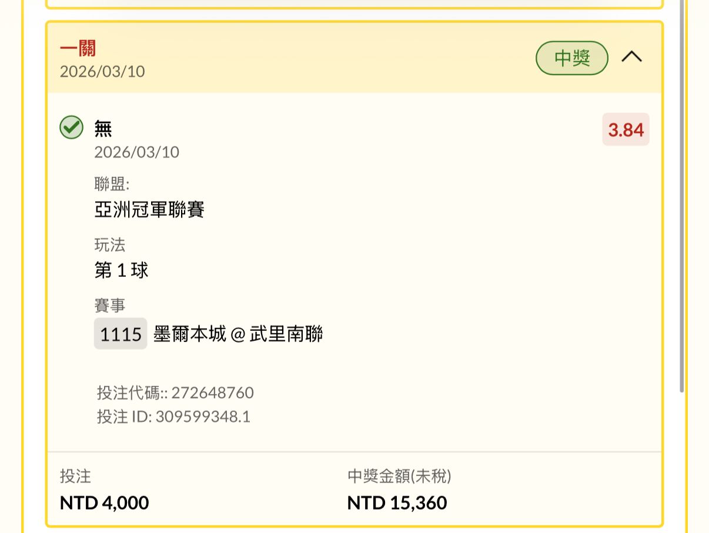Screen dimensions: 709x533
Task: Click the header date 2026/03/10
Action: point(102,72)
